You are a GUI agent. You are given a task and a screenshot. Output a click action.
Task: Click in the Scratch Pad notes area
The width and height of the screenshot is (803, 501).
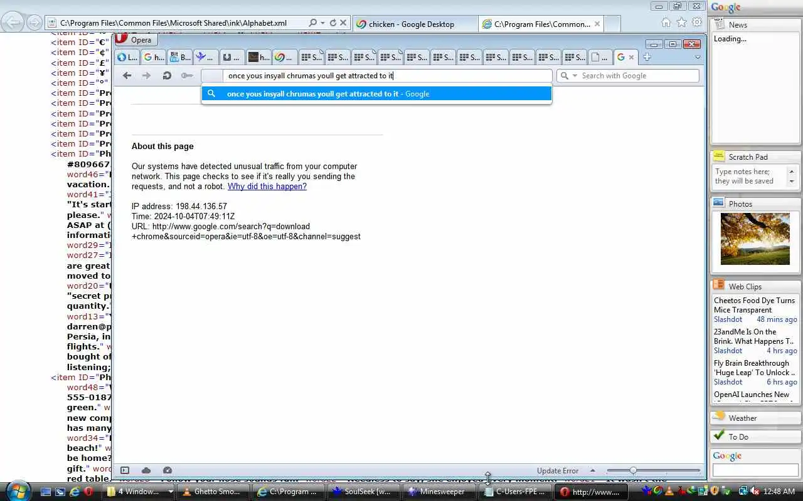(x=751, y=177)
